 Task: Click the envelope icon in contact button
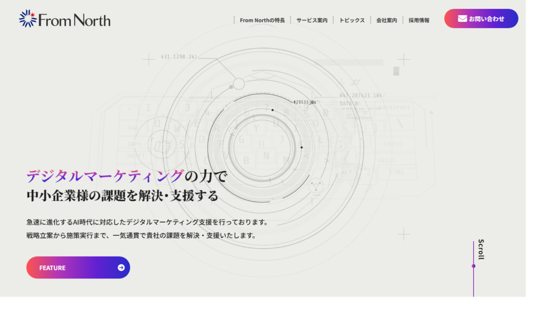point(462,19)
